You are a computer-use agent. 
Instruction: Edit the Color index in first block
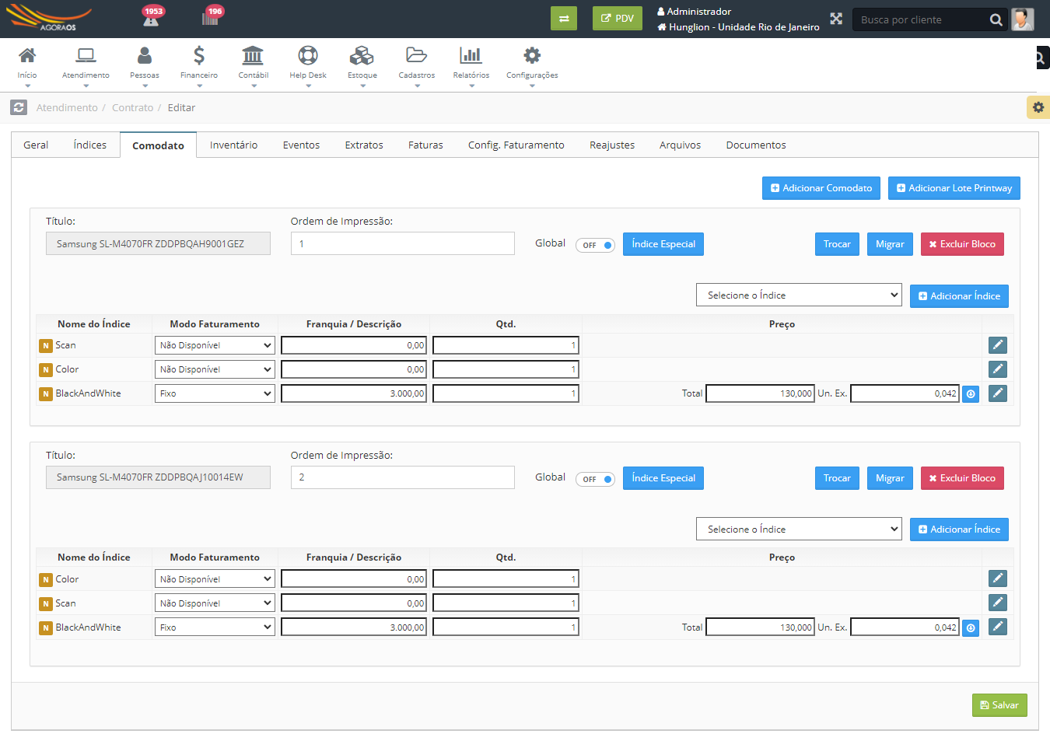[x=998, y=369]
